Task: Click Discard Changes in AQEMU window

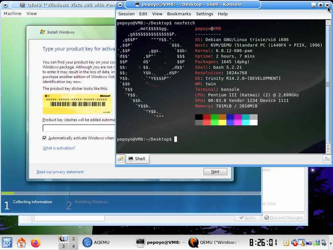Action: (284, 218)
